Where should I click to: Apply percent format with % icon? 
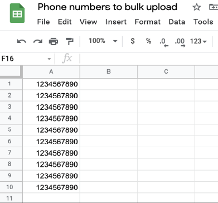pyautogui.click(x=148, y=41)
